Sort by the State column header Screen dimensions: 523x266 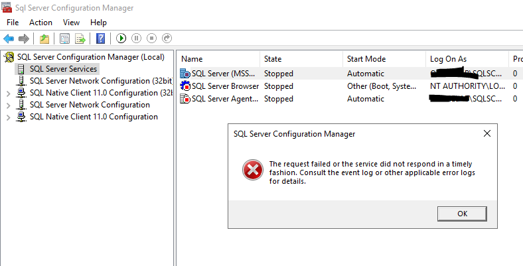(x=301, y=59)
